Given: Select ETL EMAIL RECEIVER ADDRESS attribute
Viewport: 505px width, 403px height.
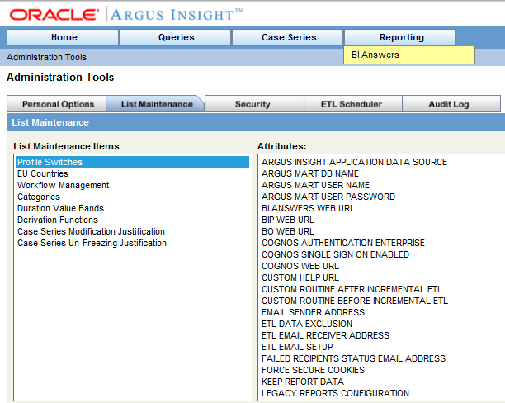Looking at the screenshot, I should click(325, 335).
